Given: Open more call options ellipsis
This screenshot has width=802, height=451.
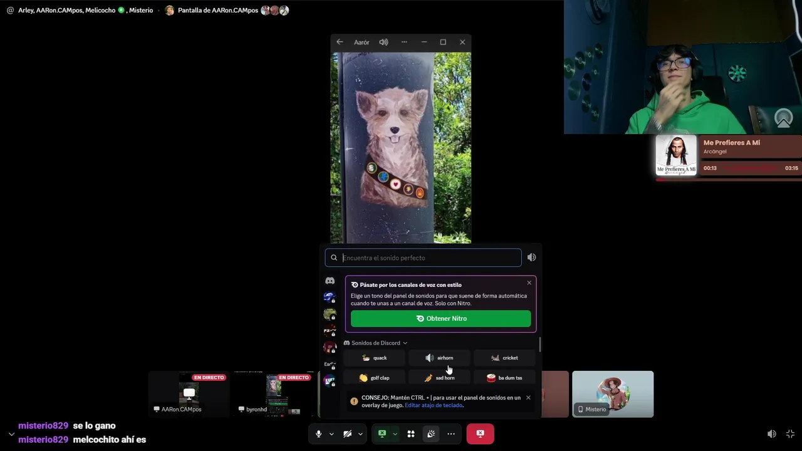Looking at the screenshot, I should (451, 433).
